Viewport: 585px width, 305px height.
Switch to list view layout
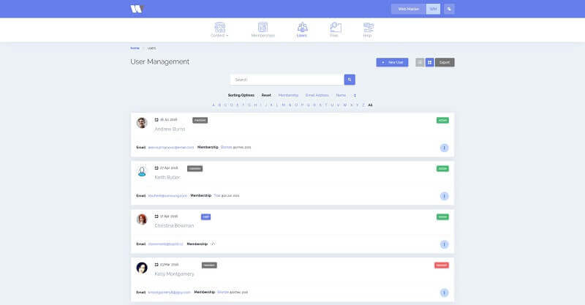[x=420, y=62]
